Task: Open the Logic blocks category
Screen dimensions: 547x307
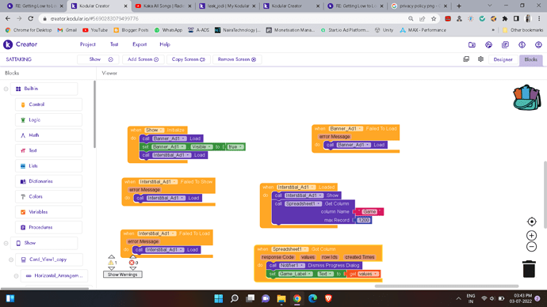Action: point(48,119)
